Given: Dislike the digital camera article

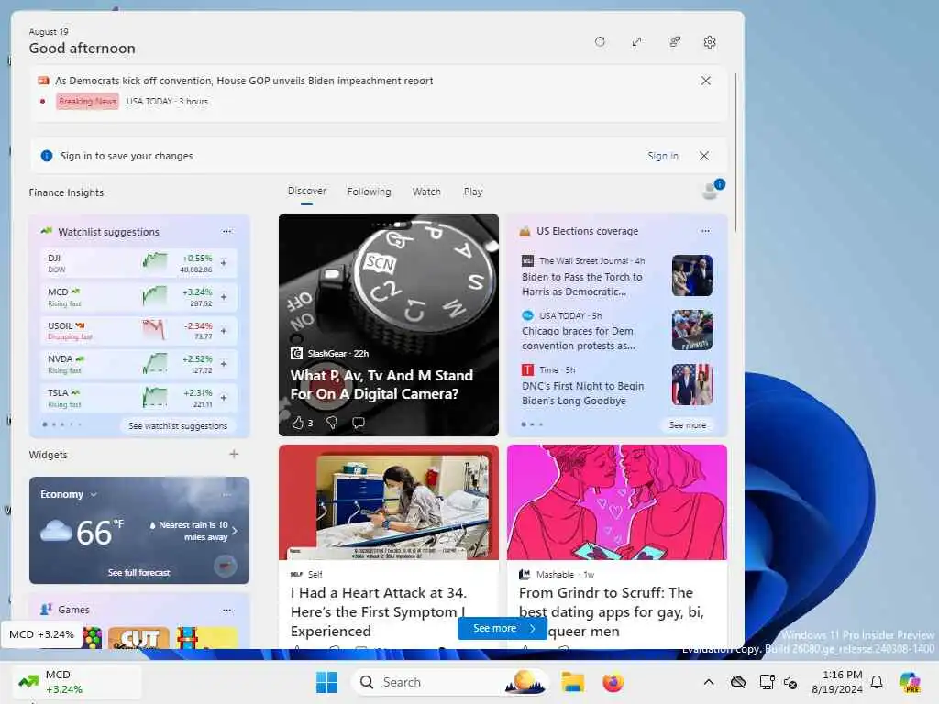Looking at the screenshot, I should pos(332,423).
